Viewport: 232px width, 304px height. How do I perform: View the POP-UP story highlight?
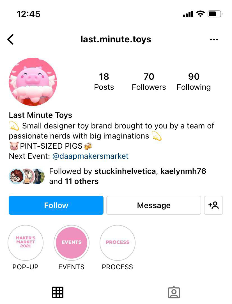pyautogui.click(x=26, y=243)
